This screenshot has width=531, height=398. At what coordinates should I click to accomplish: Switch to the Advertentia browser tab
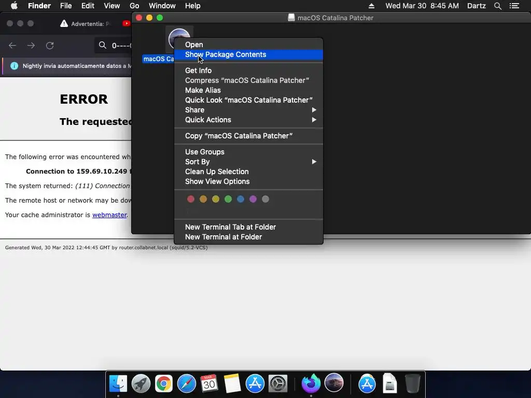(x=87, y=23)
